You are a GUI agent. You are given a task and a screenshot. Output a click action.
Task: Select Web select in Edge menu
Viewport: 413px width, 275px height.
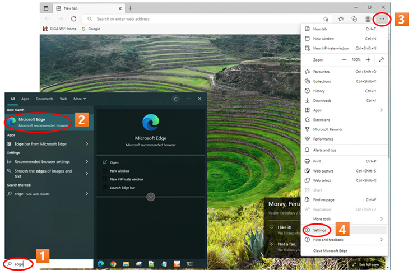[344, 180]
